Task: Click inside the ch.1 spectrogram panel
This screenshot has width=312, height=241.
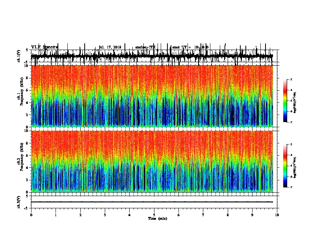Action: tap(152, 96)
